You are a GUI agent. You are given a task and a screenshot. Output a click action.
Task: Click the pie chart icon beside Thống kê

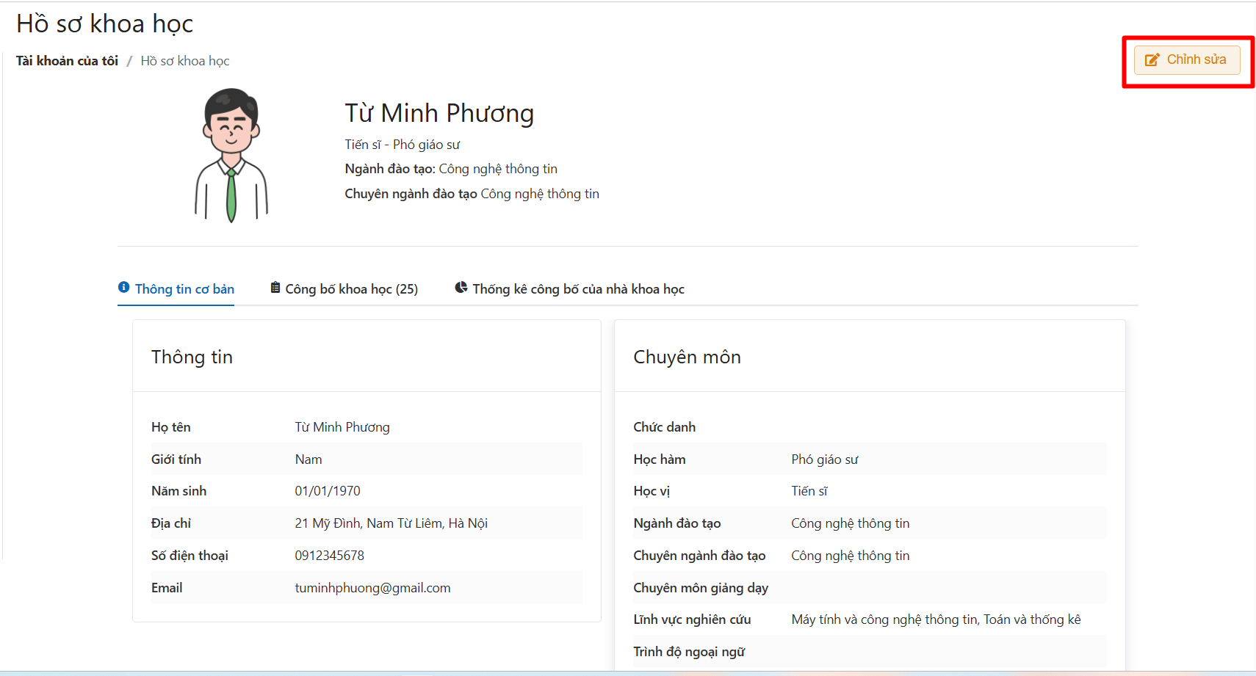tap(461, 288)
